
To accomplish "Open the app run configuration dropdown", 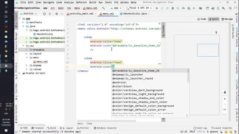I will [116, 8].
